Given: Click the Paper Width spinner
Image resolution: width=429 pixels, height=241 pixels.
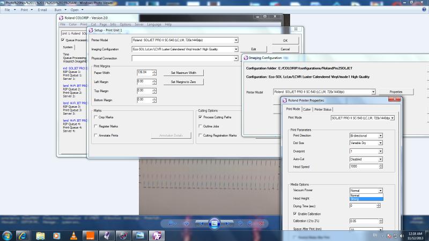Looking at the screenshot, I should (154, 73).
